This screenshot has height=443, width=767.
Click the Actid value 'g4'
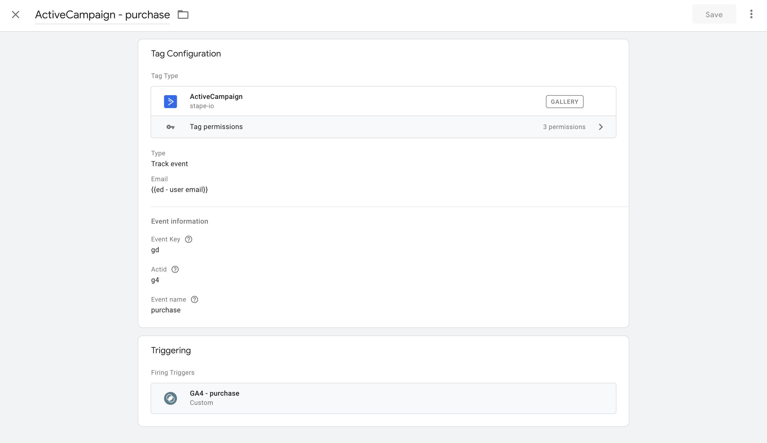pos(155,280)
